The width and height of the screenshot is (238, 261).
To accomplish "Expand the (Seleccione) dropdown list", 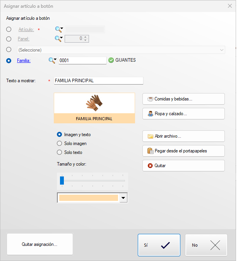I will click(222, 50).
